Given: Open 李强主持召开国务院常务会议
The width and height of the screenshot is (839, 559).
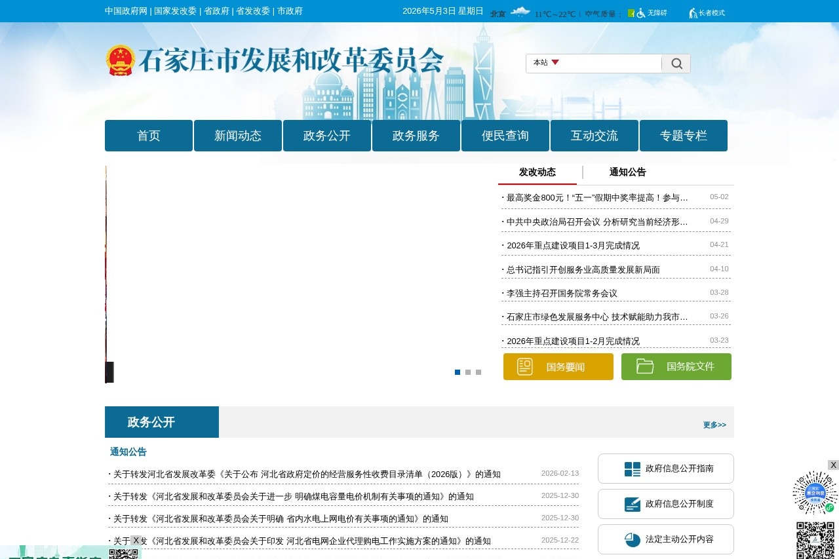Looking at the screenshot, I should coord(562,293).
